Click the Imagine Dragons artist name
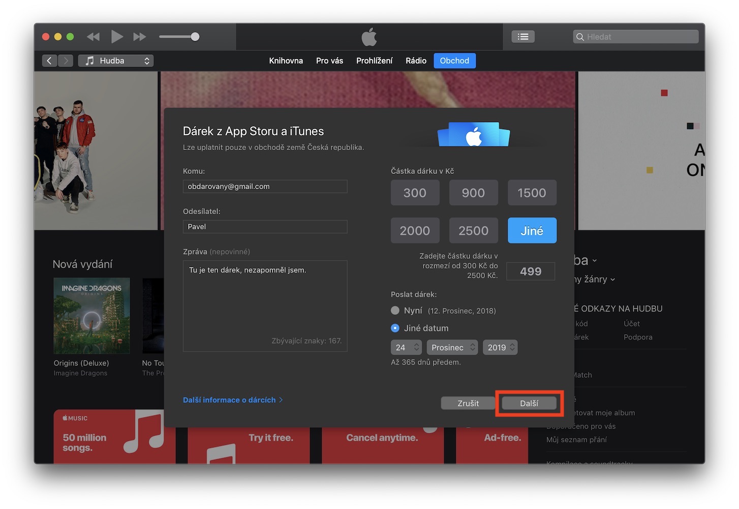The image size is (739, 509). tap(80, 373)
